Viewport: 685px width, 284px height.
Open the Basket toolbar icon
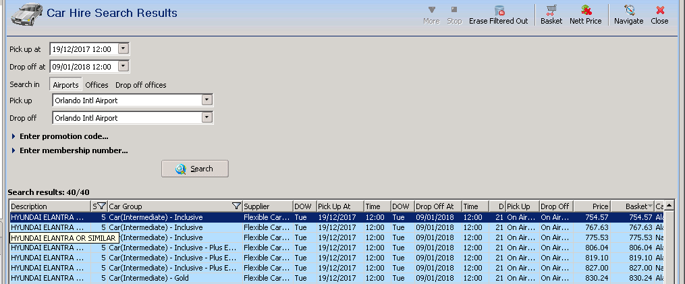tap(551, 11)
